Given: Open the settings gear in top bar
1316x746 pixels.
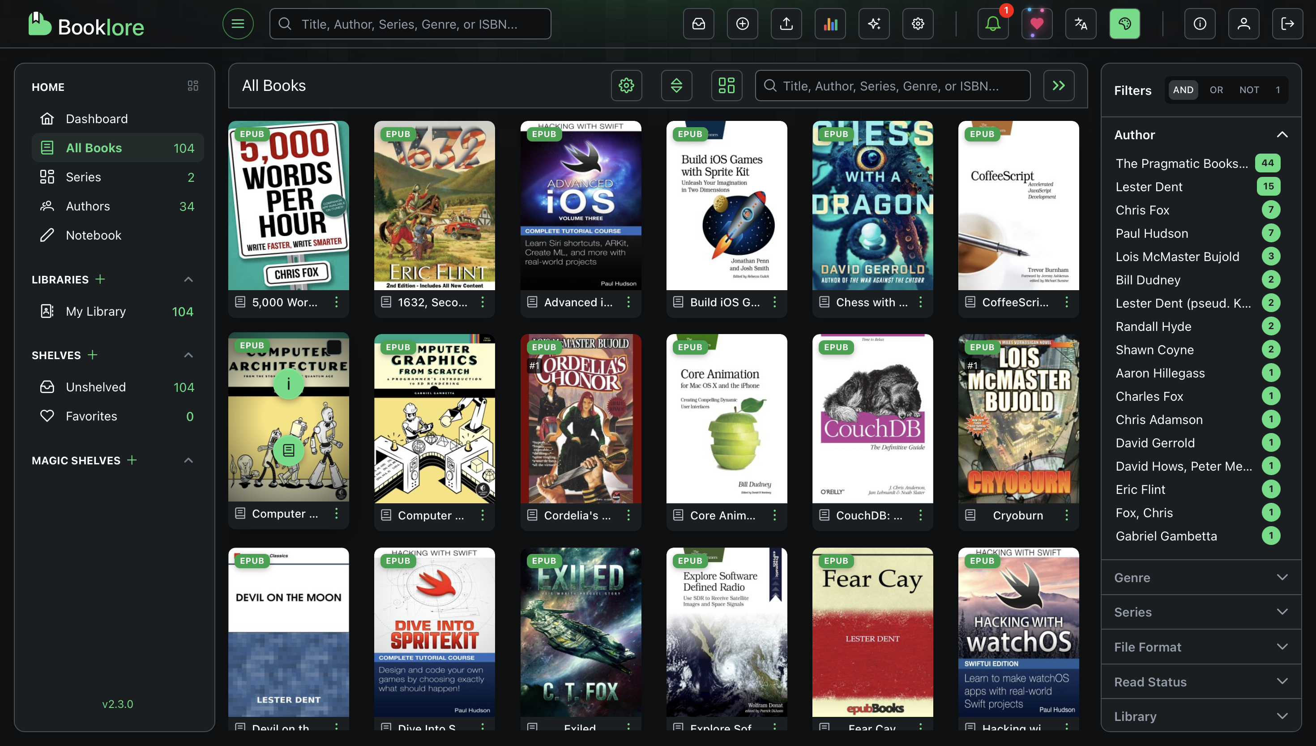Looking at the screenshot, I should pyautogui.click(x=918, y=24).
